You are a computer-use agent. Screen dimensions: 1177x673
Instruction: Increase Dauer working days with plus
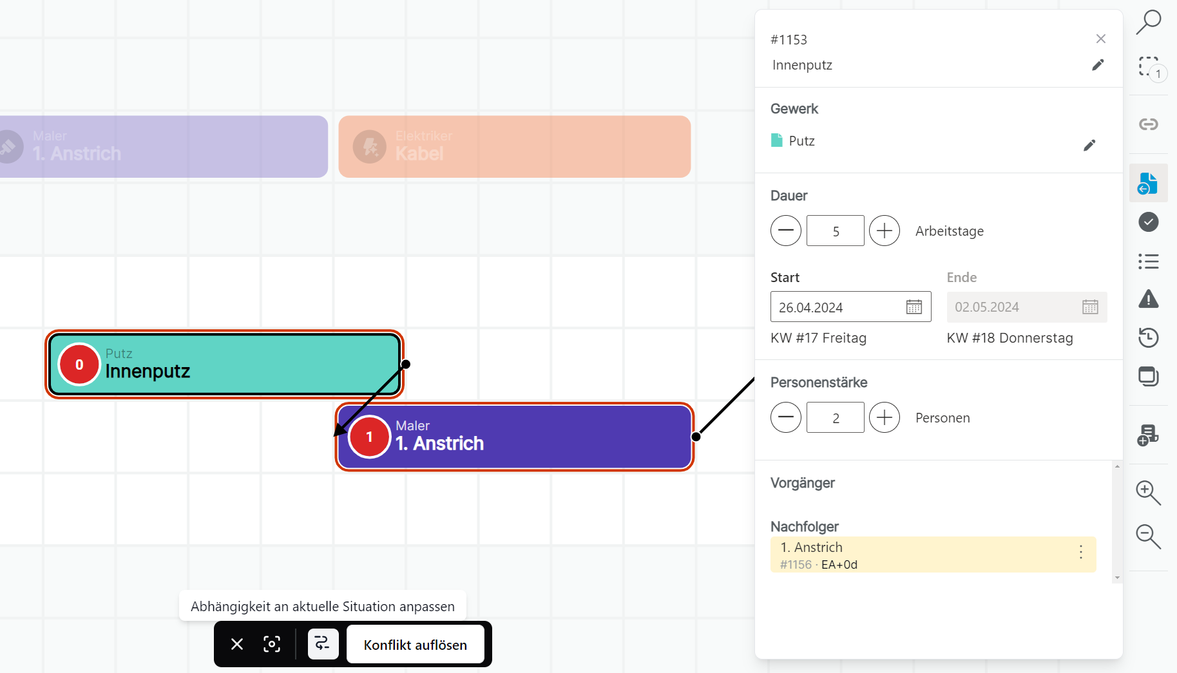point(884,231)
